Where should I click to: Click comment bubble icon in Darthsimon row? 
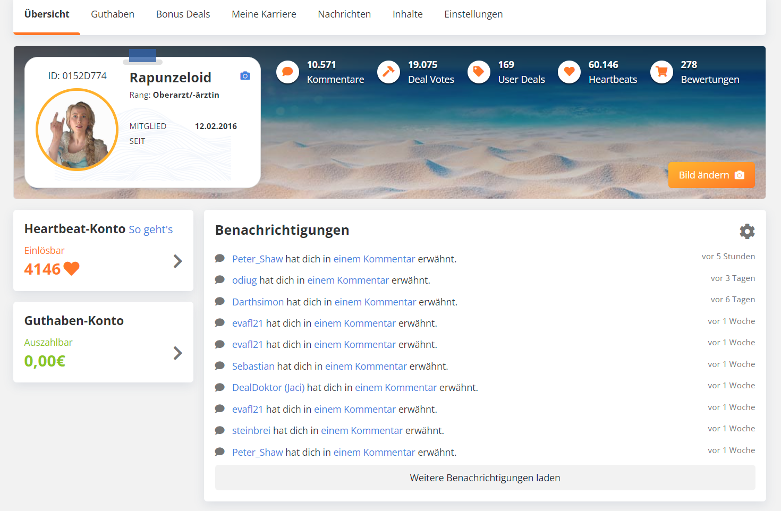pos(220,301)
